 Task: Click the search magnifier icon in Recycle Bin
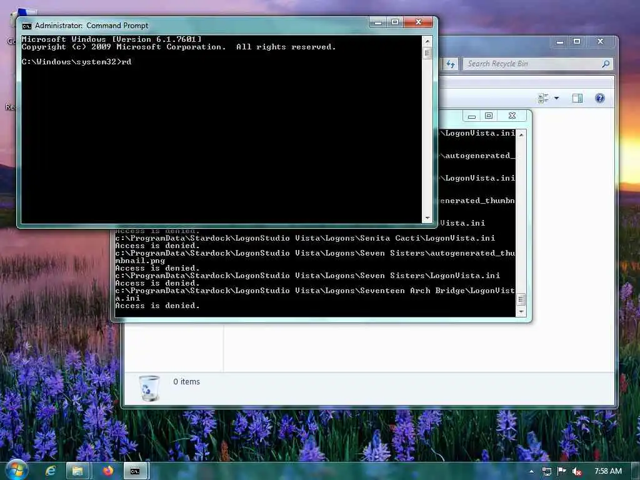(606, 64)
